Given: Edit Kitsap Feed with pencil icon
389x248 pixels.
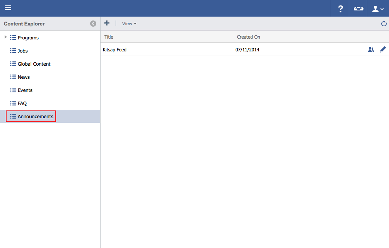Looking at the screenshot, I should pos(382,49).
